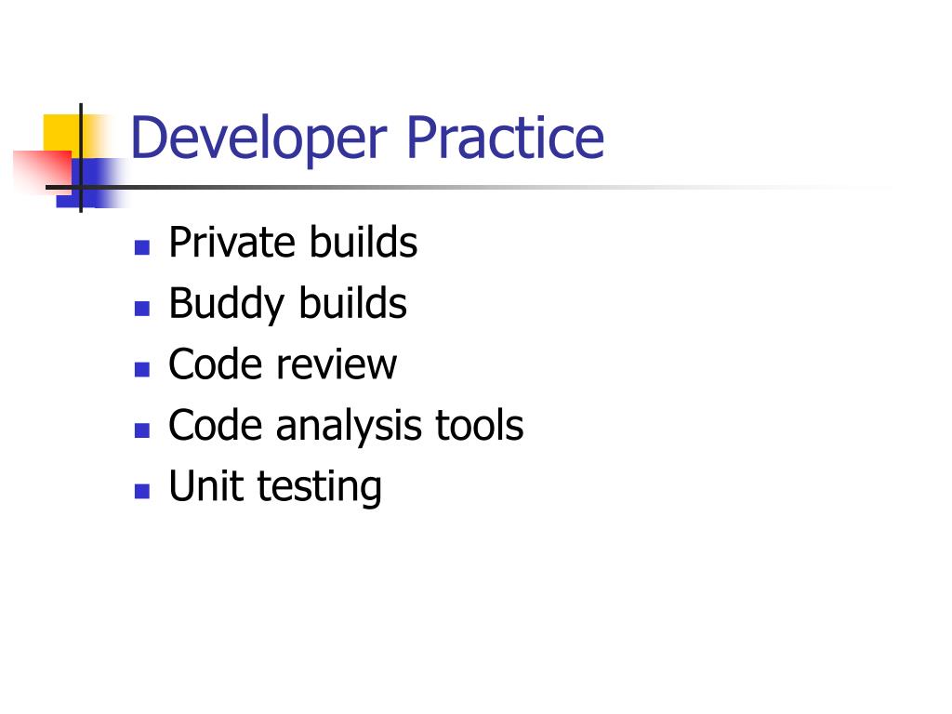Click the blue bullet beside Code analysis tools
The width and height of the screenshot is (952, 714).
click(x=142, y=430)
